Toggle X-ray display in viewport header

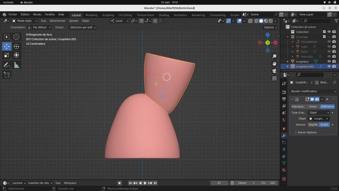[x=250, y=21]
